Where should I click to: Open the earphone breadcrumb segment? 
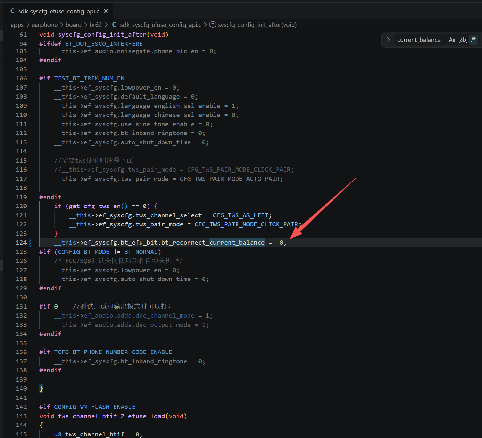pyautogui.click(x=44, y=25)
